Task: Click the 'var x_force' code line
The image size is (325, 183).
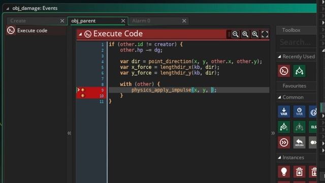Action: 170,67
